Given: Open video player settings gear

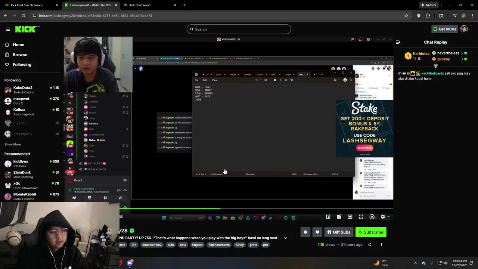Looking at the screenshot, I should (x=383, y=217).
